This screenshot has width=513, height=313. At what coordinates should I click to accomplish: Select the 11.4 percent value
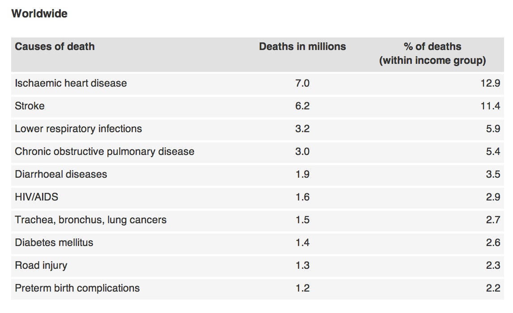[x=490, y=106]
